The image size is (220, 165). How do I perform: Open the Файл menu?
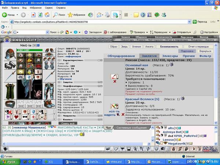tap(5, 8)
